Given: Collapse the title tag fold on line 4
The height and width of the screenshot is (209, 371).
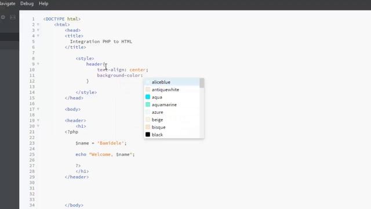Looking at the screenshot, I should pyautogui.click(x=38, y=36).
